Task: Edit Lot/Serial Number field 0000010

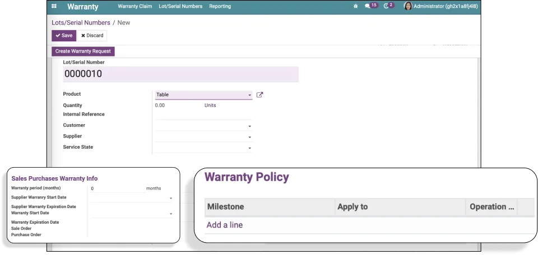Action: tap(181, 74)
